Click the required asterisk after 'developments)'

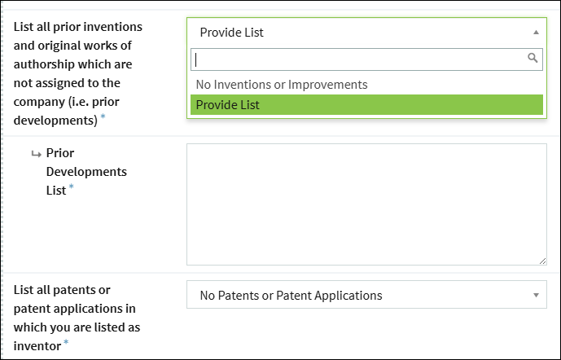[103, 116]
